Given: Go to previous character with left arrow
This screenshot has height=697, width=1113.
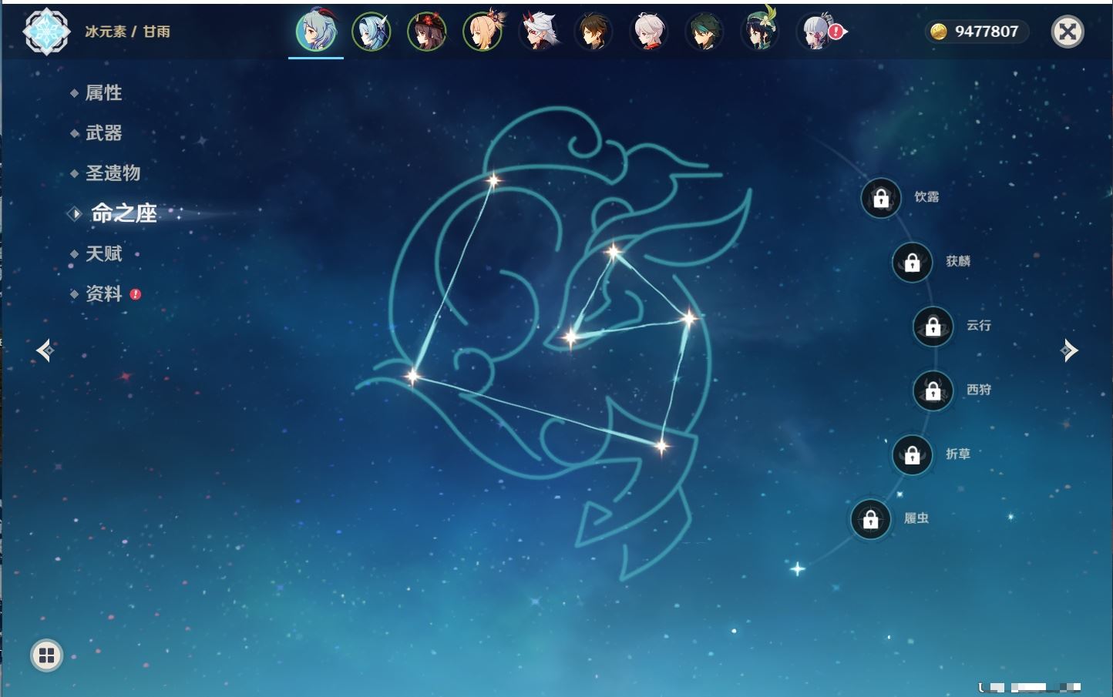Looking at the screenshot, I should click(45, 350).
